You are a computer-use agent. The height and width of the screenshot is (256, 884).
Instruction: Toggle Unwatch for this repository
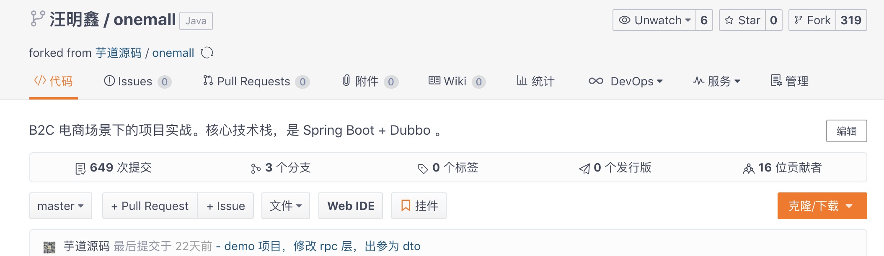[654, 20]
